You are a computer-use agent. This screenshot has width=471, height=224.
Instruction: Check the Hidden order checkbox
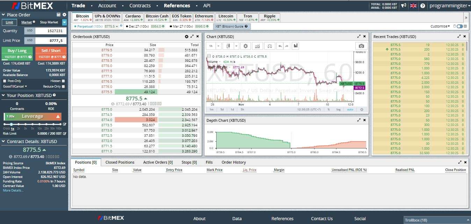pos(63,81)
